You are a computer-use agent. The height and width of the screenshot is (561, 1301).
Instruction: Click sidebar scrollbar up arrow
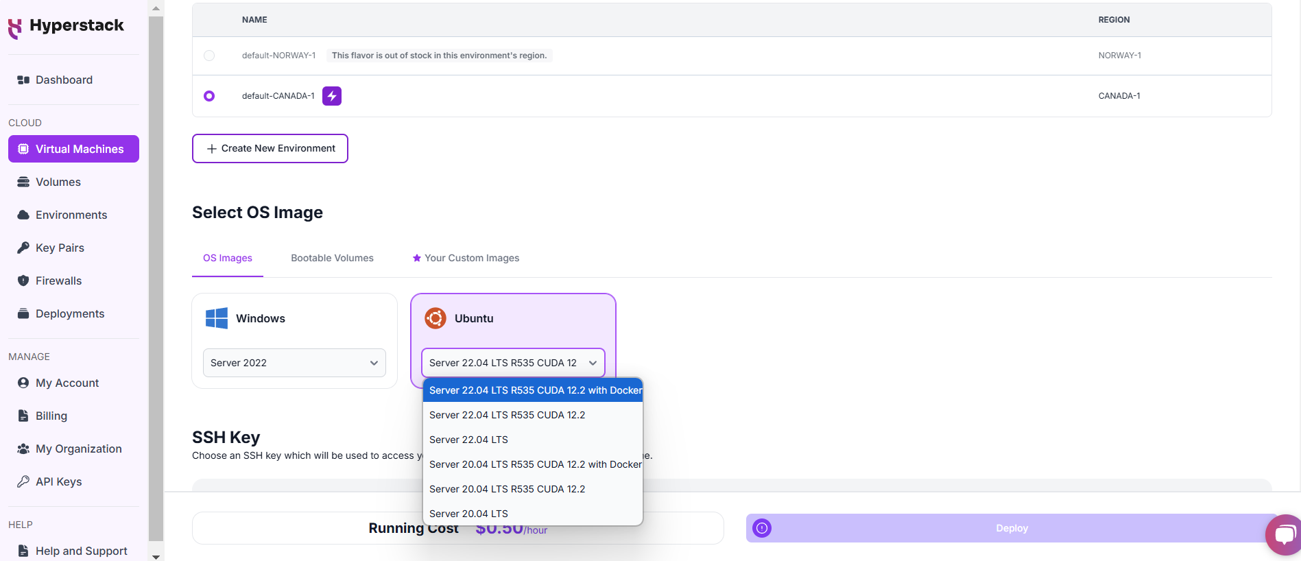(x=156, y=8)
